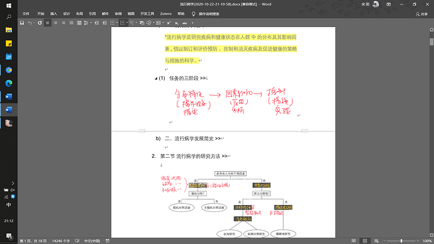Click the 100% zoom level
434x244 pixels.
point(427,241)
